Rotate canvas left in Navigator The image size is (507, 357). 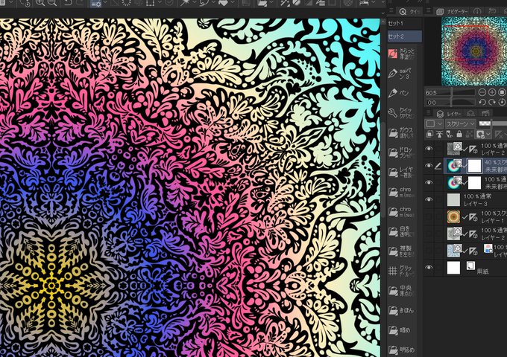(x=482, y=102)
